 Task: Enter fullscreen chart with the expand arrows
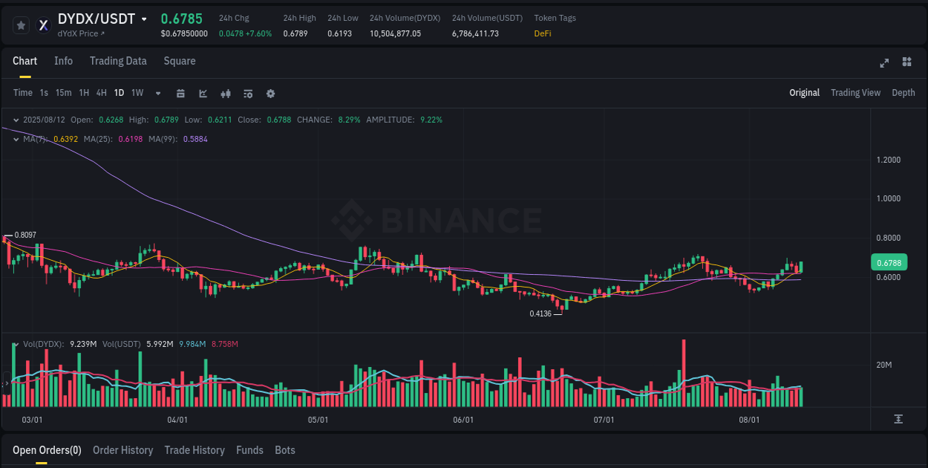(x=883, y=63)
